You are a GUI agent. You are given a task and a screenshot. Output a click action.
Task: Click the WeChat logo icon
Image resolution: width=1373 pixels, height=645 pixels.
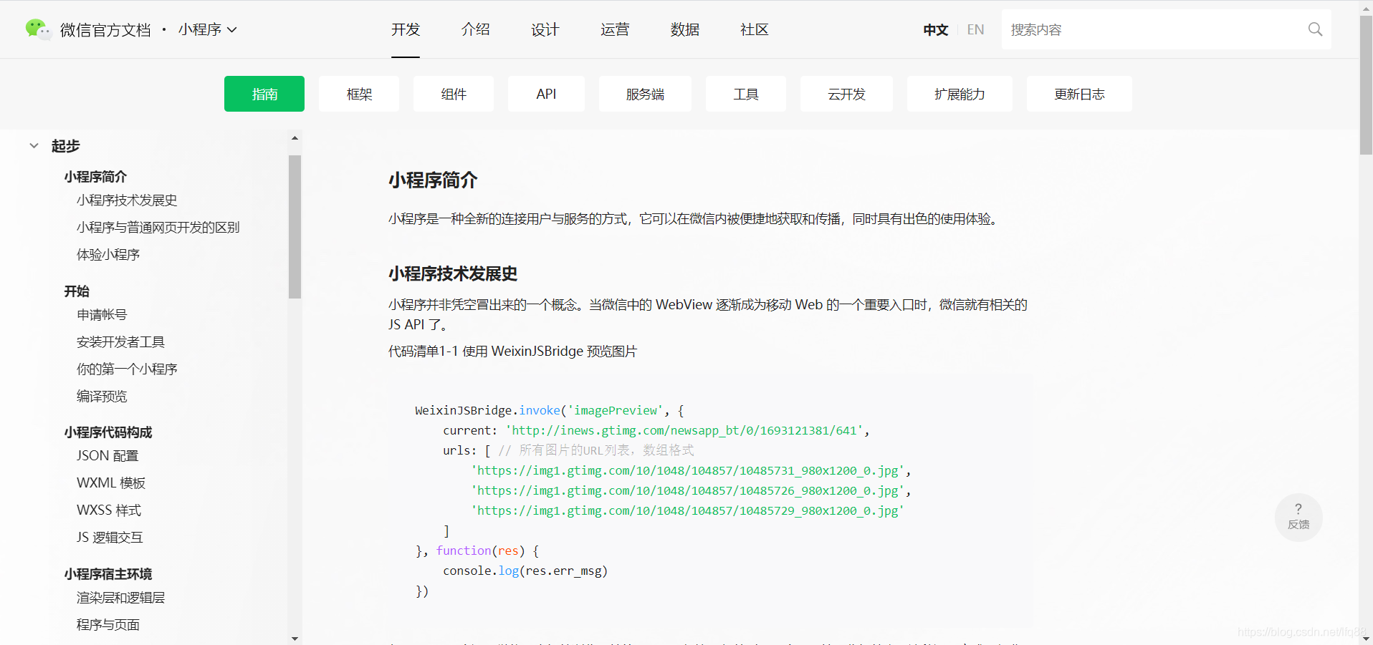click(x=38, y=29)
